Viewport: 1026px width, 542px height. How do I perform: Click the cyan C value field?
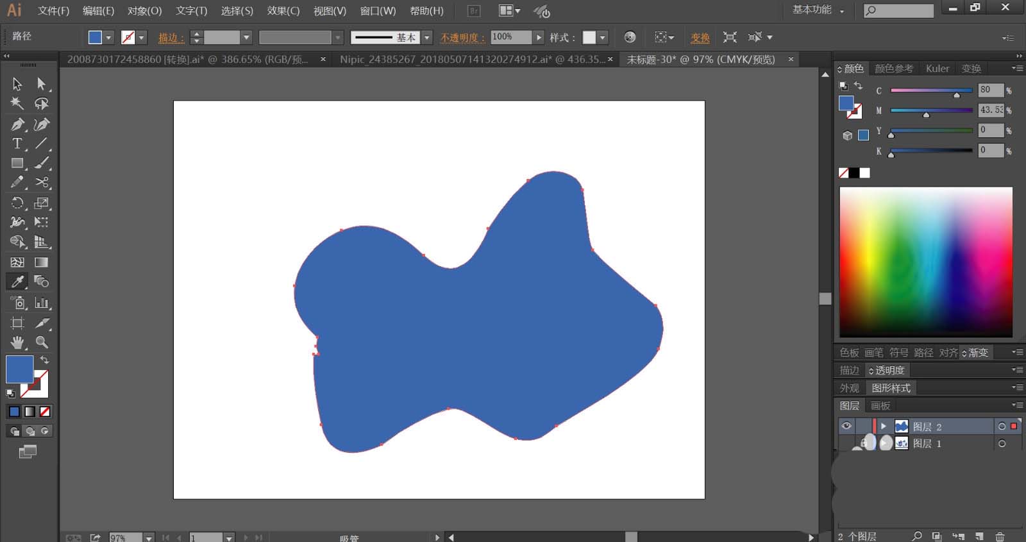990,90
